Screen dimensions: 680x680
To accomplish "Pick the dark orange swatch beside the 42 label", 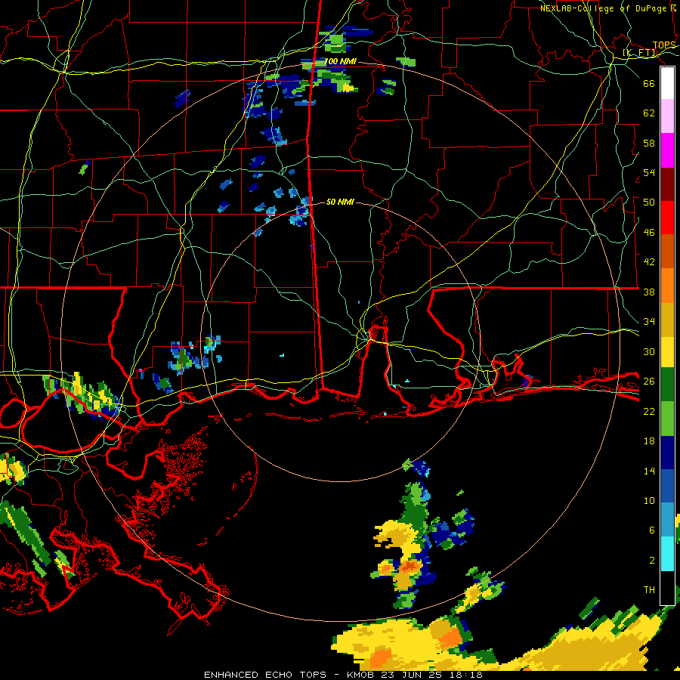I will [x=667, y=252].
